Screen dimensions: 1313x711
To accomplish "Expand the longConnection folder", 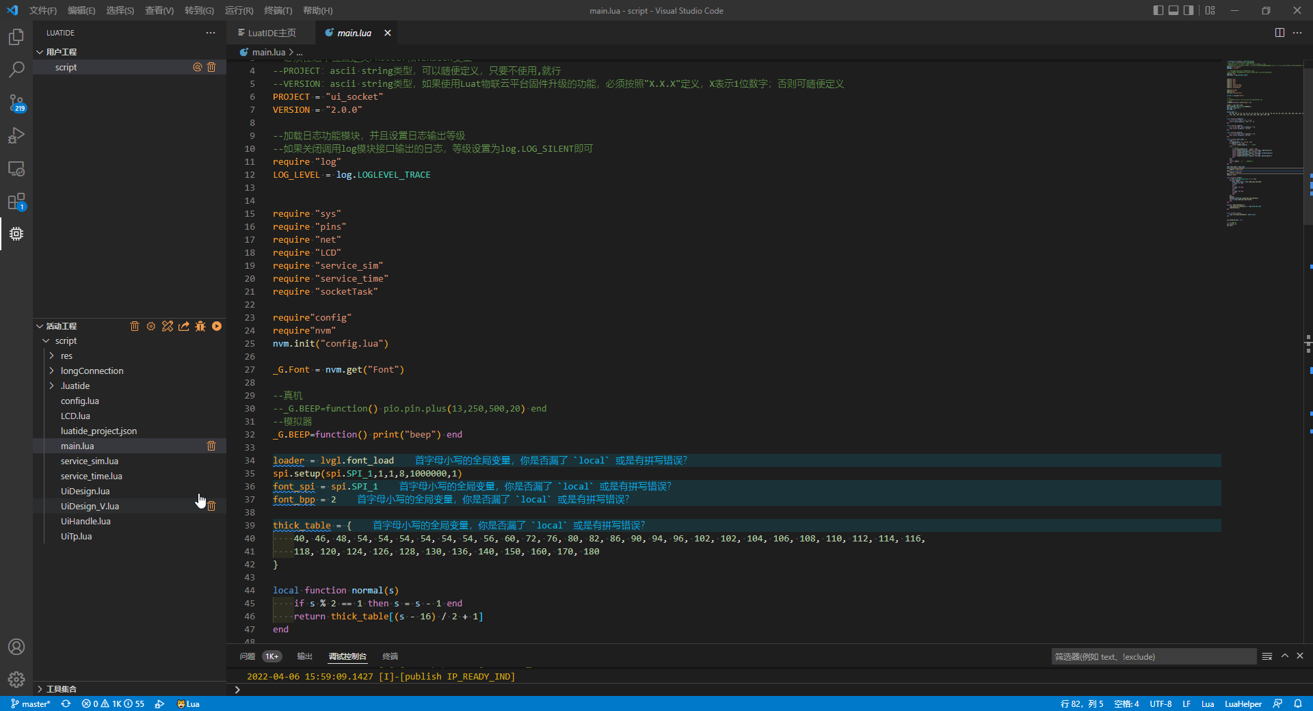I will 51,371.
